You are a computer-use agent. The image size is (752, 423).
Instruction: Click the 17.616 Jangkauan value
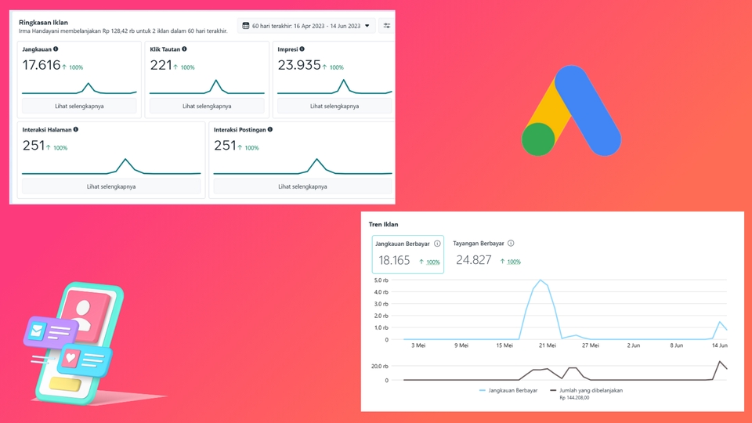[42, 65]
